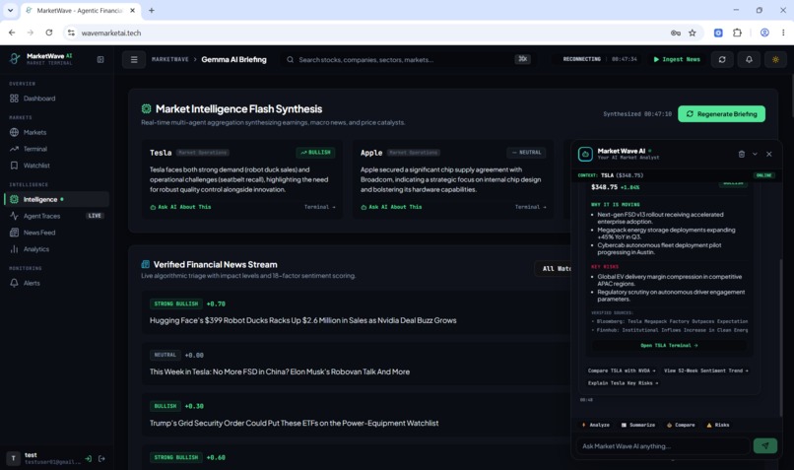
Task: Click Compare TSLA with NVDA suggestion
Action: coord(622,370)
